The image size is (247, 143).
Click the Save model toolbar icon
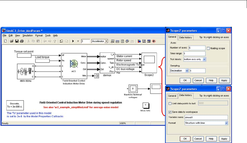pyautogui.click(x=17, y=41)
